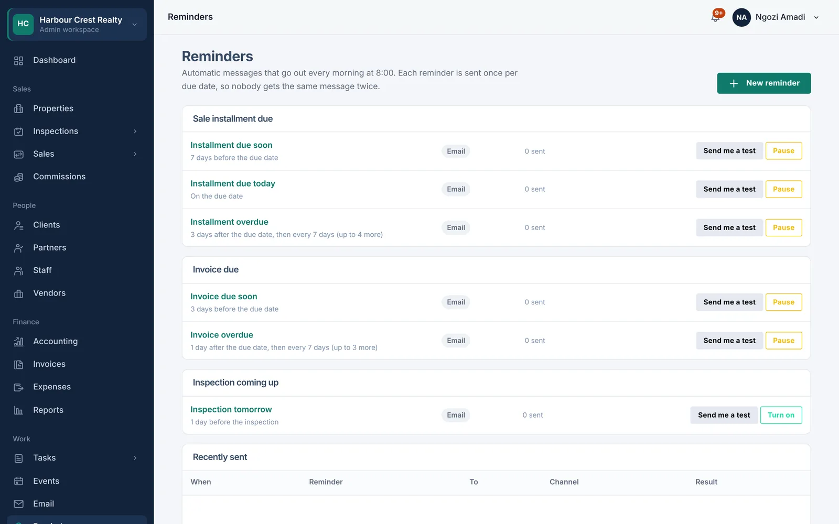Click the Clients person icon
The width and height of the screenshot is (839, 524).
19,225
